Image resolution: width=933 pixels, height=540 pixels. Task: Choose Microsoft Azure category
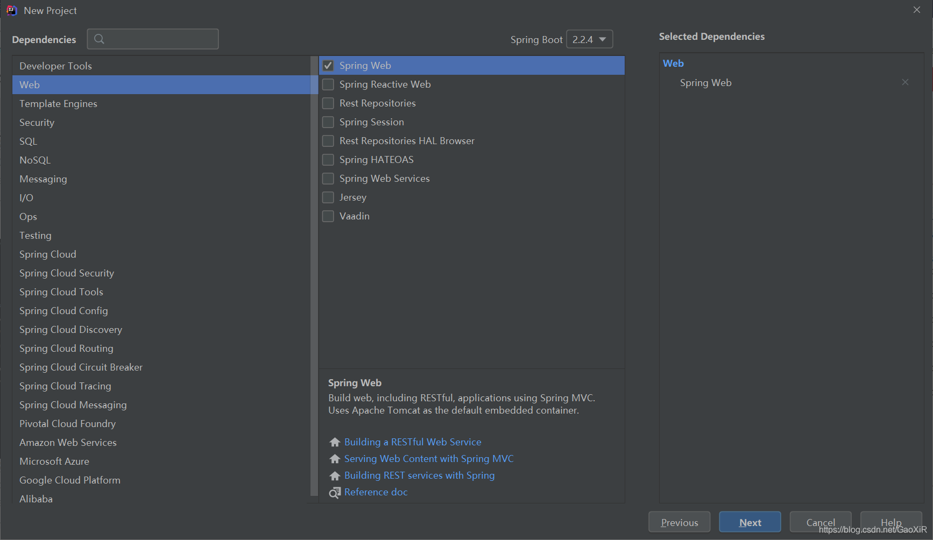point(161,461)
